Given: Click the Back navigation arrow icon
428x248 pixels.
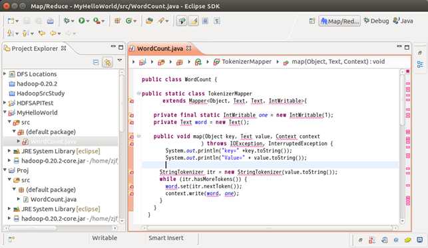Looking at the screenshot, I should point(53,33).
